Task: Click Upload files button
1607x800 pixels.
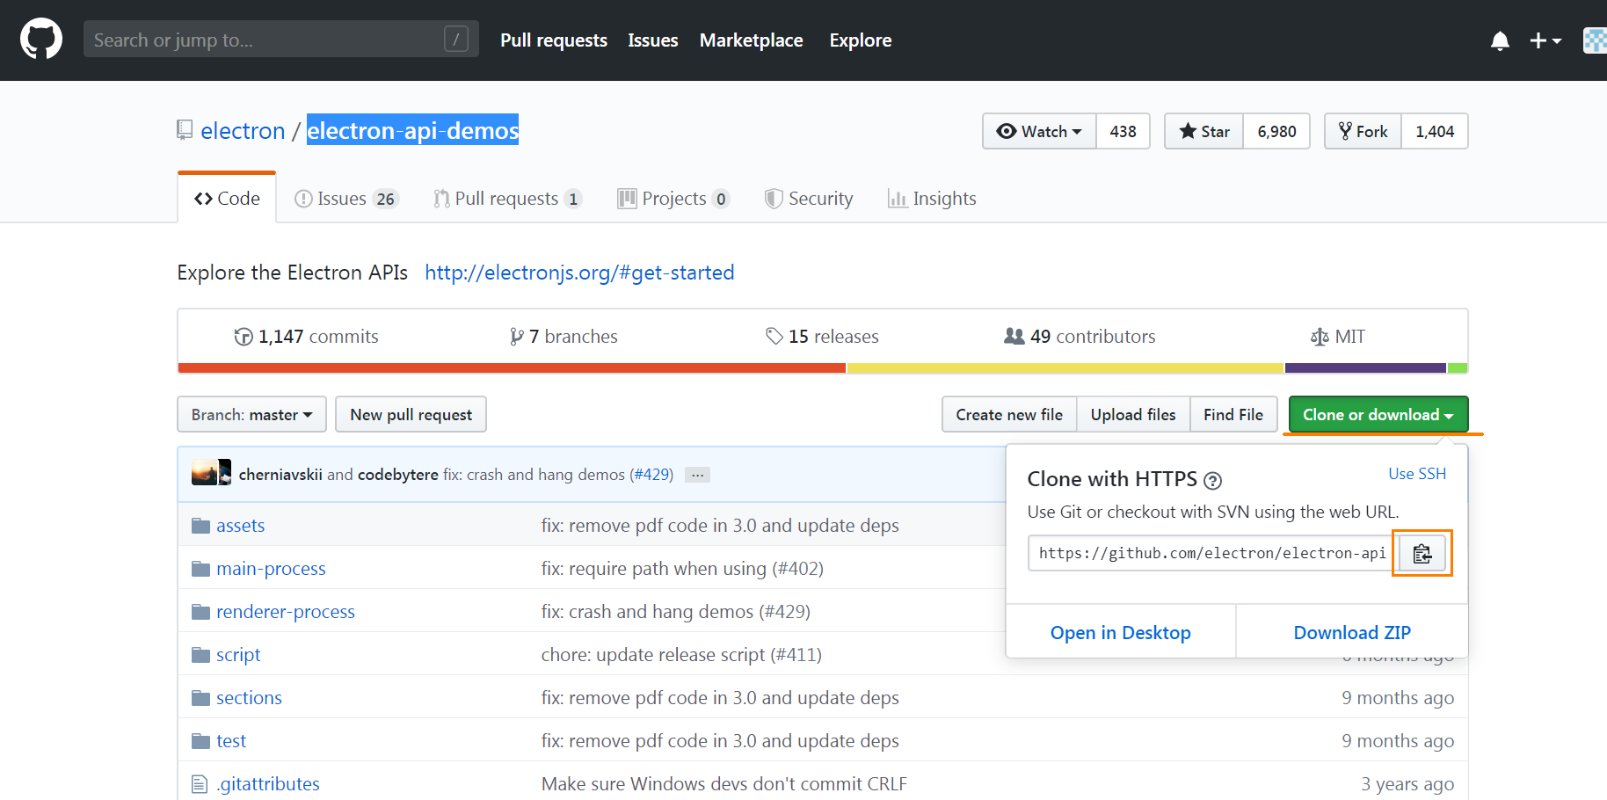Action: (x=1133, y=414)
